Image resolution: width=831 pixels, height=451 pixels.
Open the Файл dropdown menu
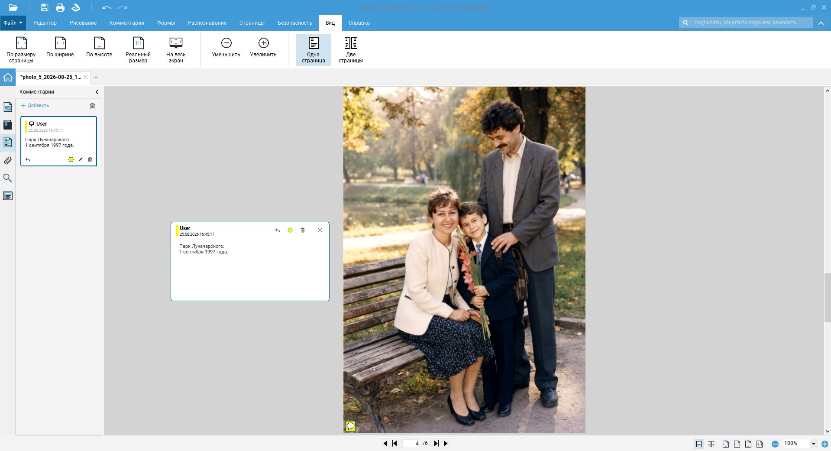13,23
